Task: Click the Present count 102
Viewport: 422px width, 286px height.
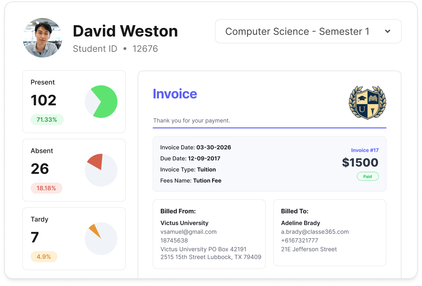Action: pos(44,100)
